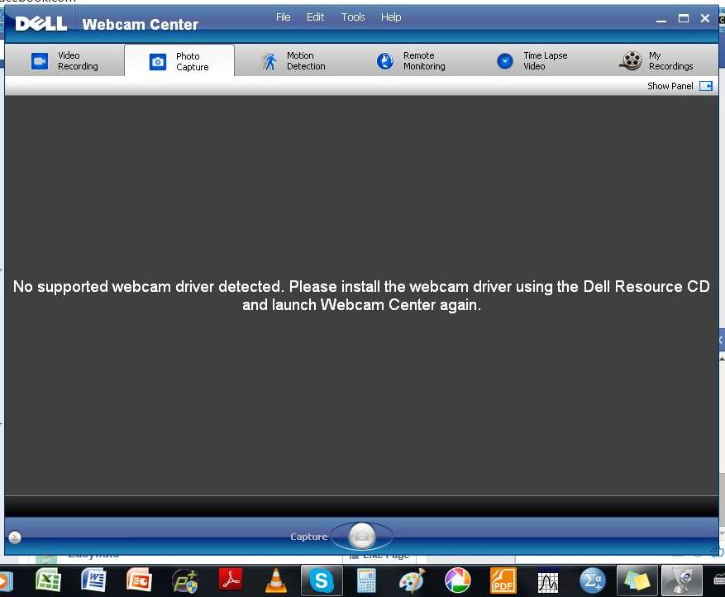The width and height of the screenshot is (725, 597).
Task: Launch Word from the taskbar
Action: (93, 580)
